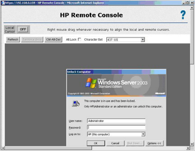Enable the Alt Lock checkbox
The width and height of the screenshot is (195, 151).
click(x=79, y=39)
